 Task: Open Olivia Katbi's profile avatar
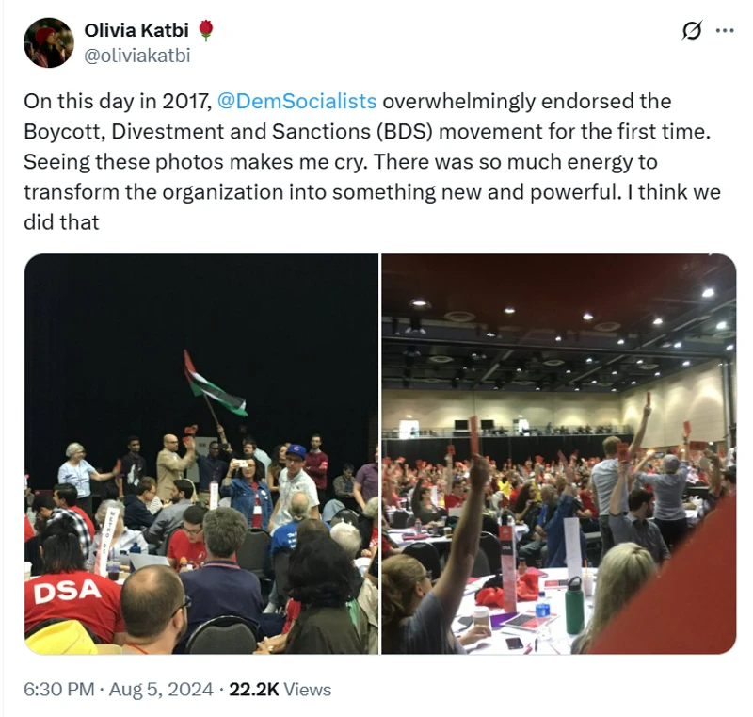click(49, 42)
